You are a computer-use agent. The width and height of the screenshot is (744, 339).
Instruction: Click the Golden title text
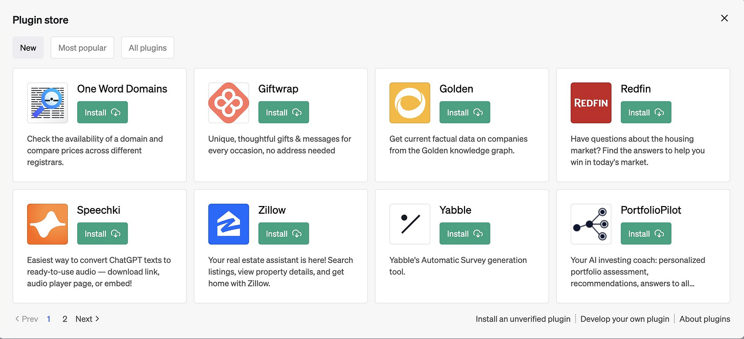click(x=456, y=88)
